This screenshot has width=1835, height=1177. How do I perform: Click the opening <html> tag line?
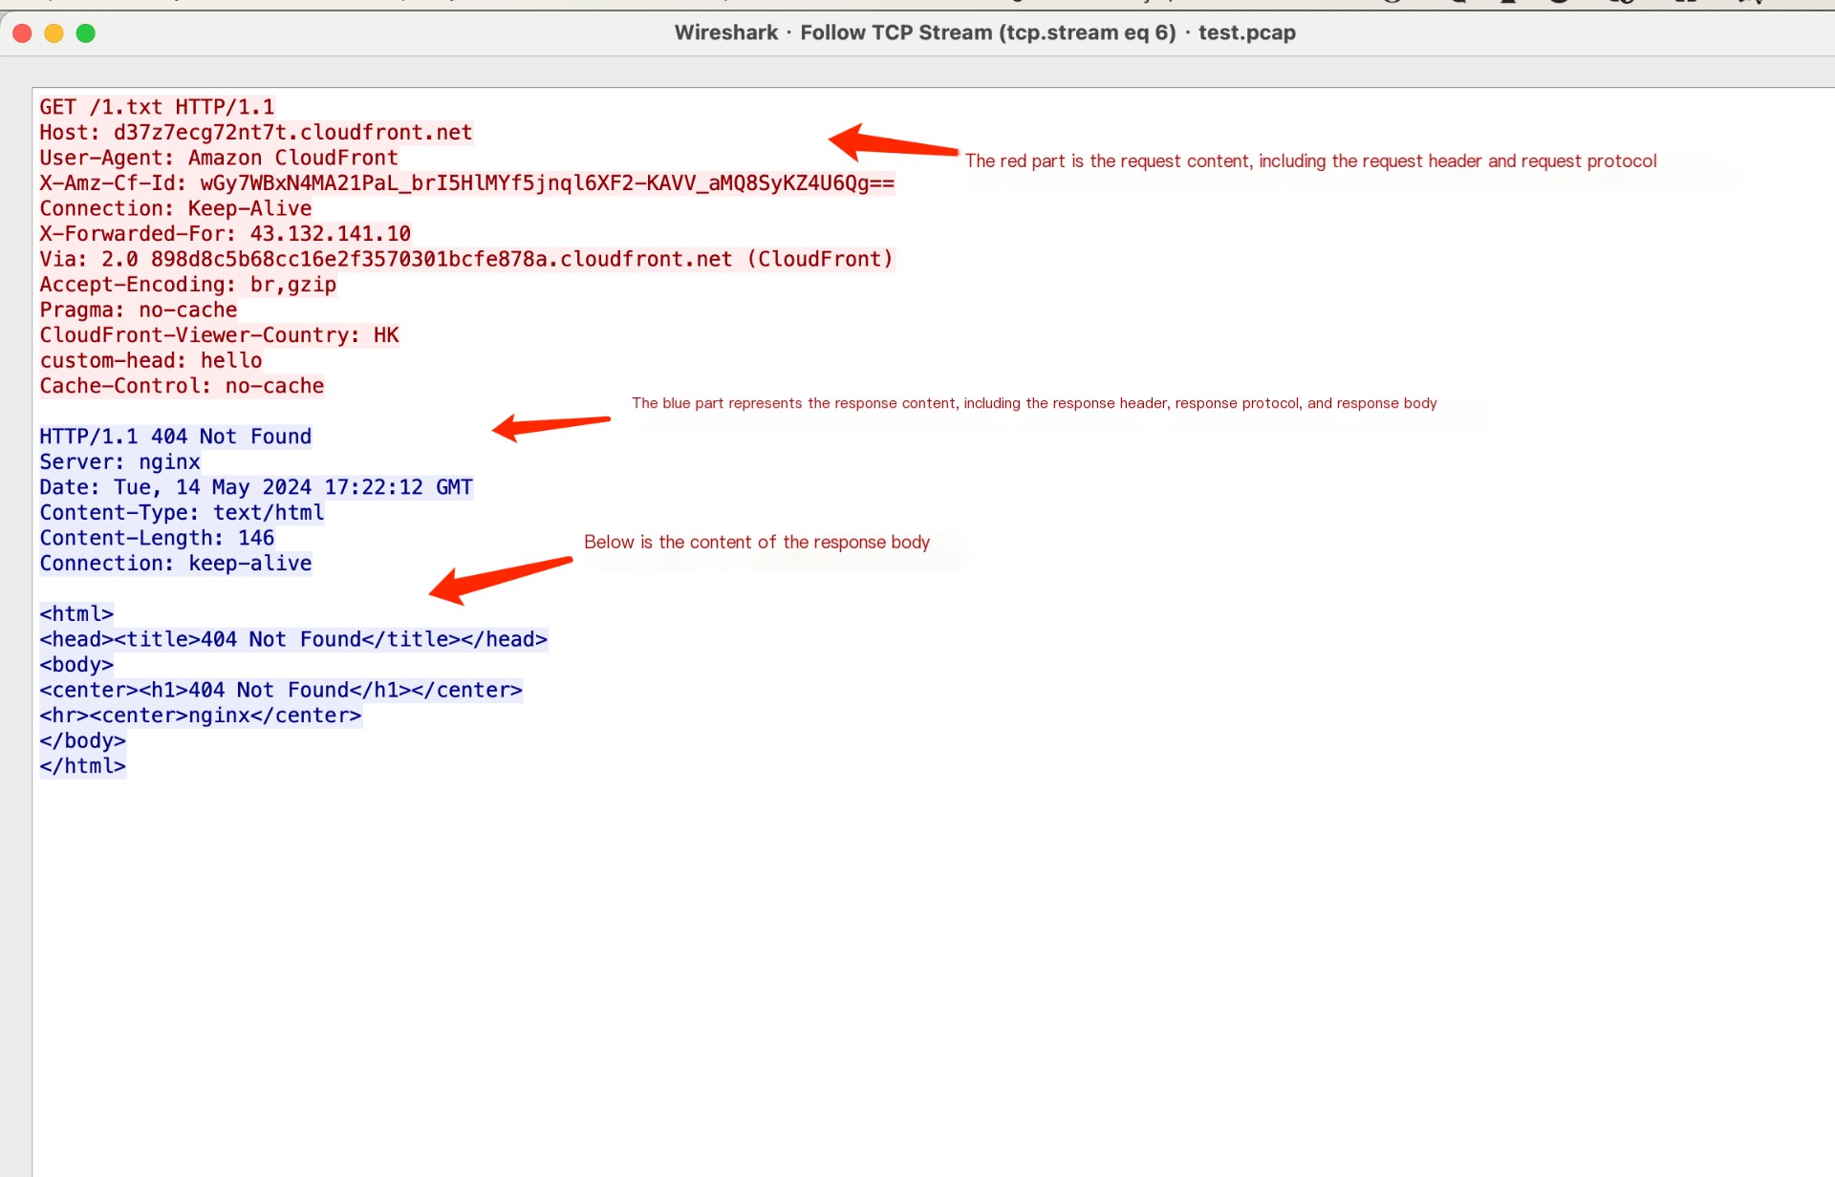pyautogui.click(x=76, y=614)
